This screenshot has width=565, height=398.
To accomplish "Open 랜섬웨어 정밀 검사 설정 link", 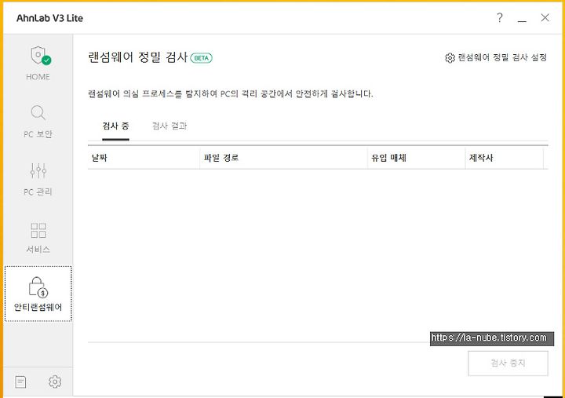I will click(x=496, y=57).
